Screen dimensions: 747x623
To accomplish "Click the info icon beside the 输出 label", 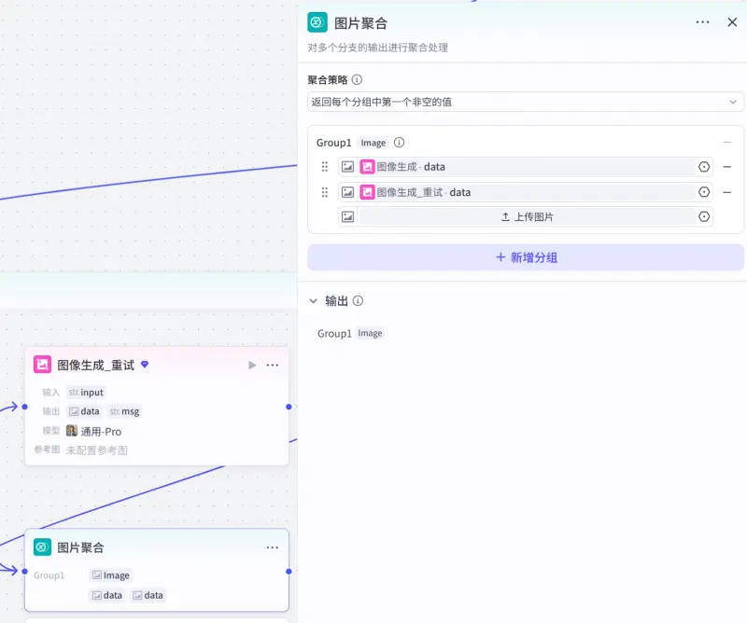I will (x=357, y=301).
